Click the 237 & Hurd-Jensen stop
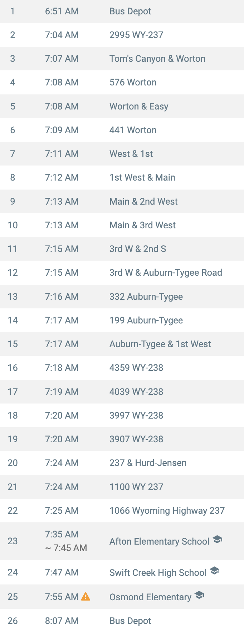This screenshot has height=634, width=244. (122, 463)
